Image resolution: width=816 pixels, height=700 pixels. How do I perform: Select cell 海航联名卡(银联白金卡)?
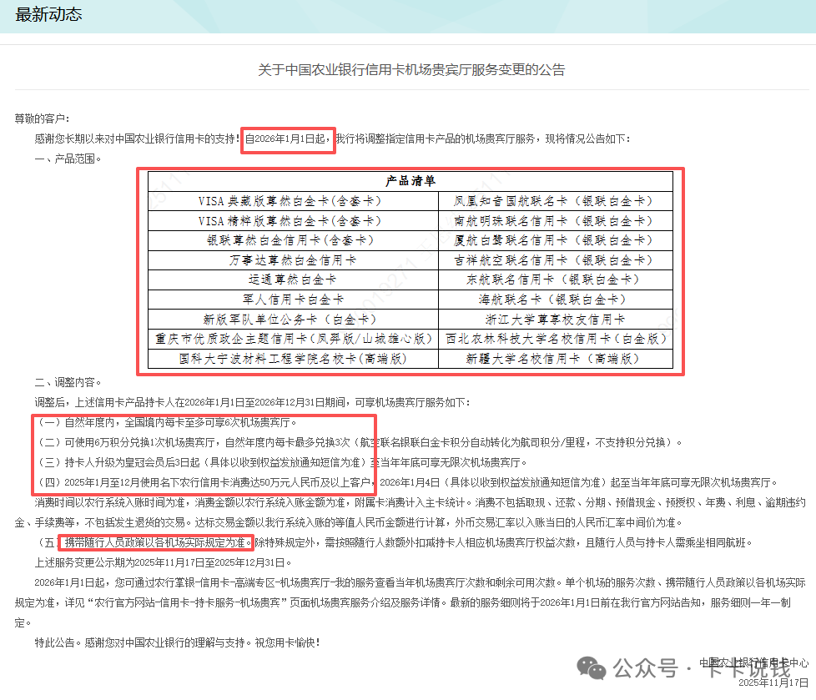coord(556,300)
